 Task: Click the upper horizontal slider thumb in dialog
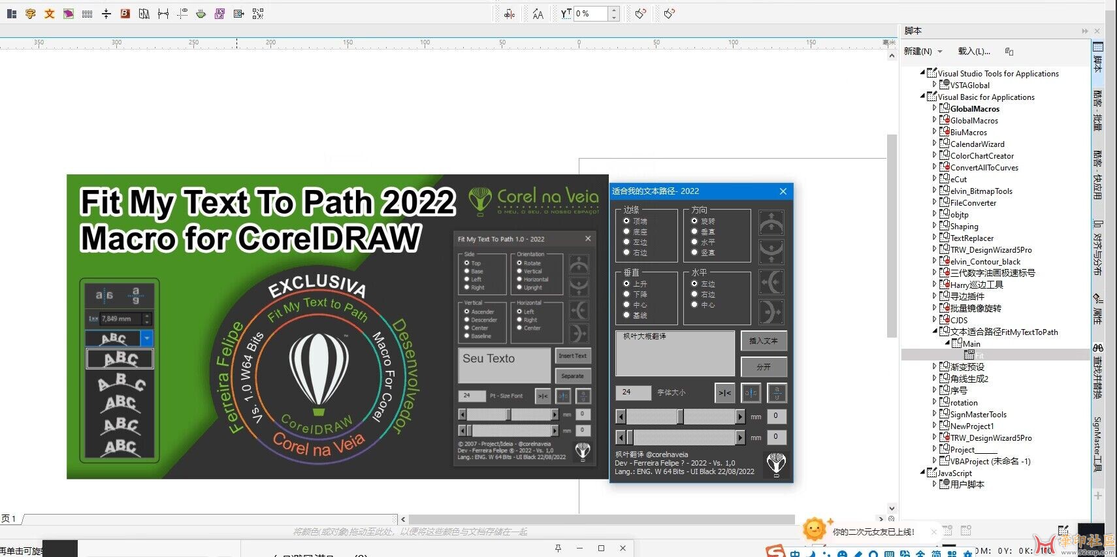pos(680,416)
